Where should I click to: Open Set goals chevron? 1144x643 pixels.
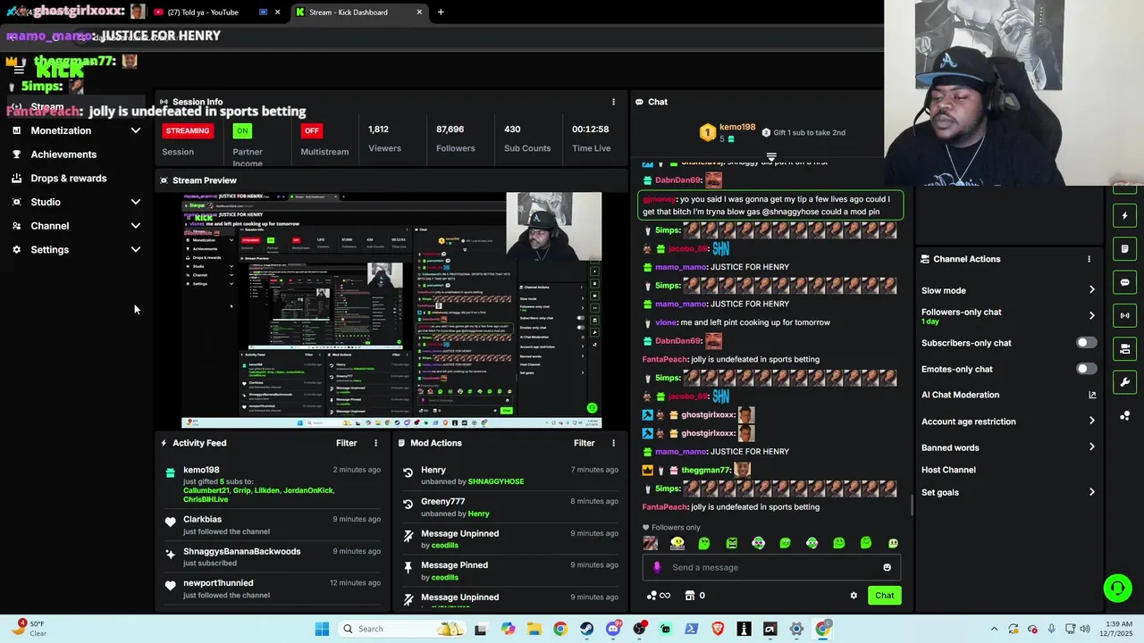coord(1091,492)
